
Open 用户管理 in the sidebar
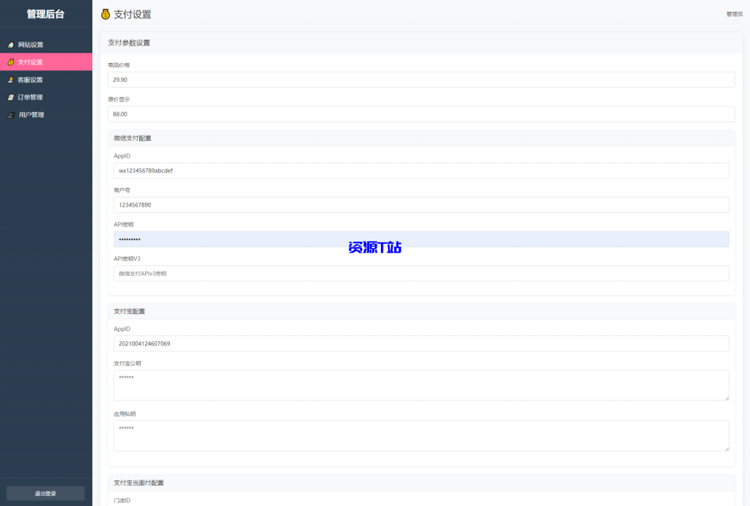31,115
